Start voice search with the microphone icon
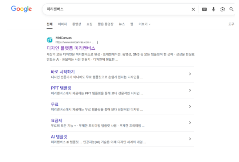The image size is (239, 162). tap(214, 9)
